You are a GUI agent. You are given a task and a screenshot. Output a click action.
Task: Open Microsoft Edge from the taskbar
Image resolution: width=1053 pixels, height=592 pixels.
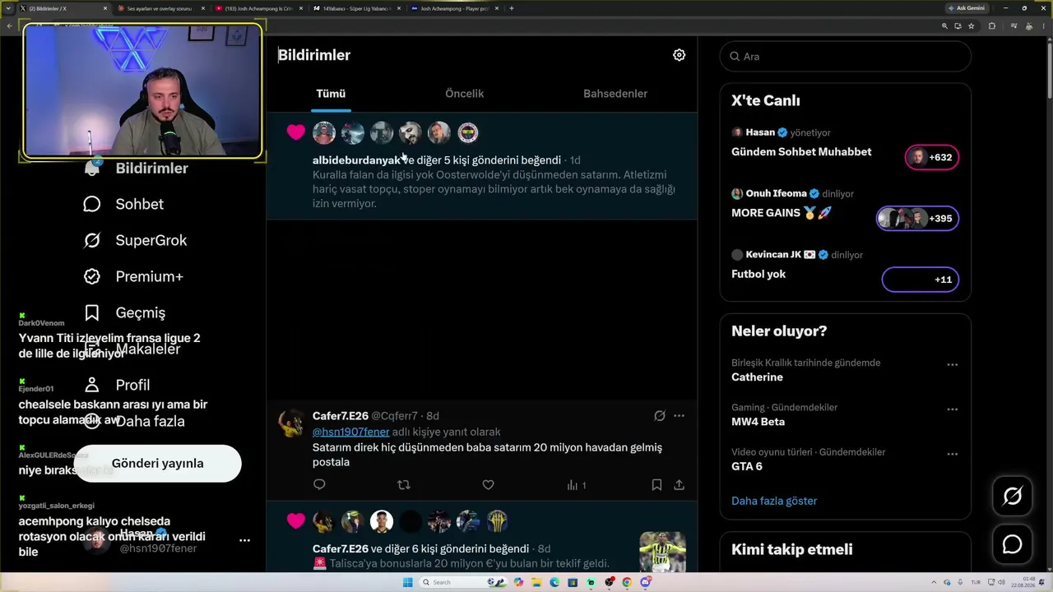pyautogui.click(x=554, y=582)
